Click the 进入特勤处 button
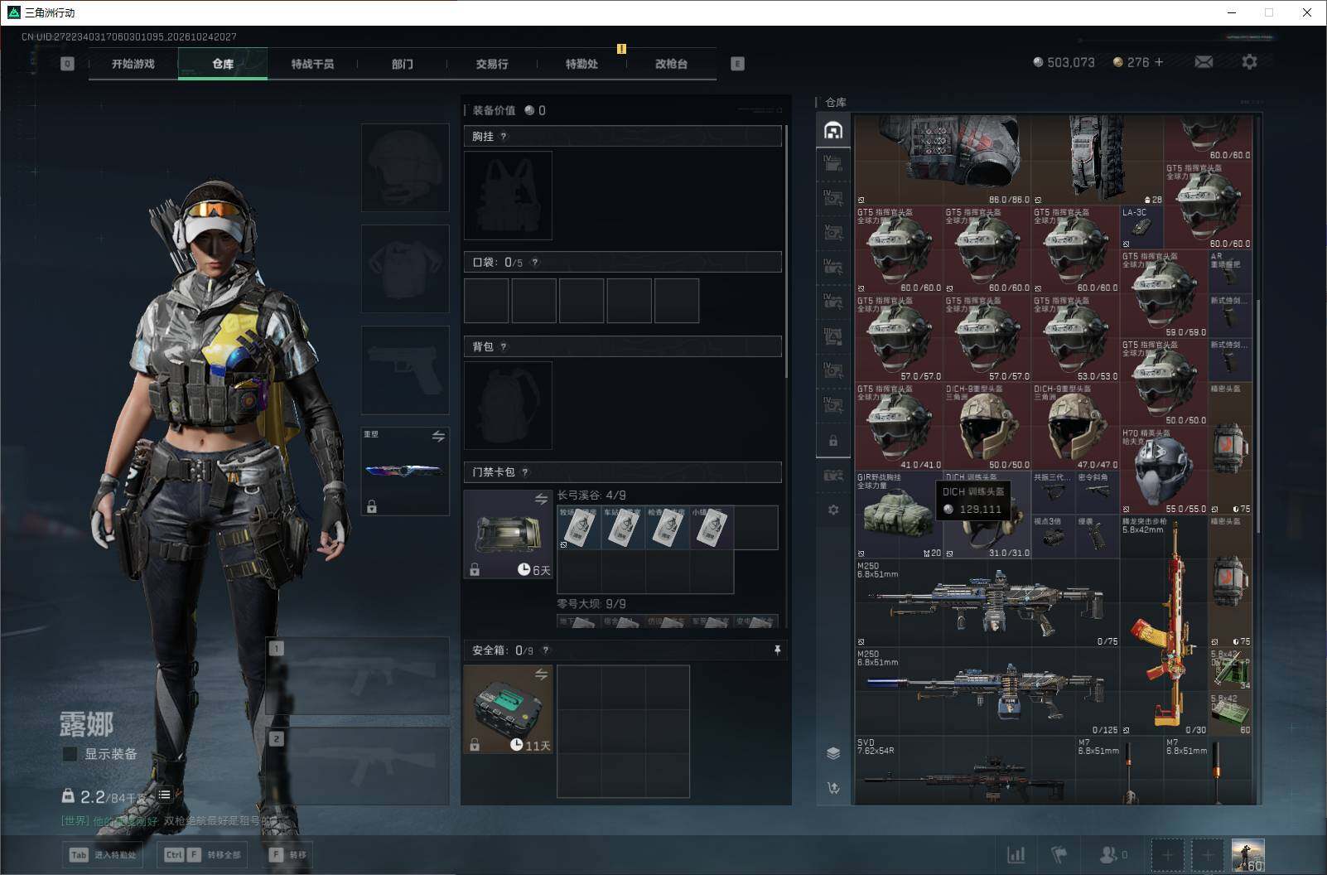The image size is (1327, 875). click(x=104, y=855)
